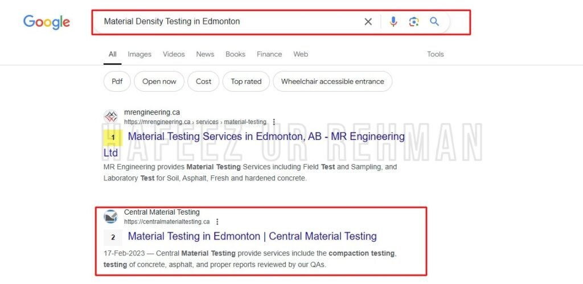Open Material Testing in Edmonton Central link
Viewport: 583px width, 284px height.
[252, 236]
